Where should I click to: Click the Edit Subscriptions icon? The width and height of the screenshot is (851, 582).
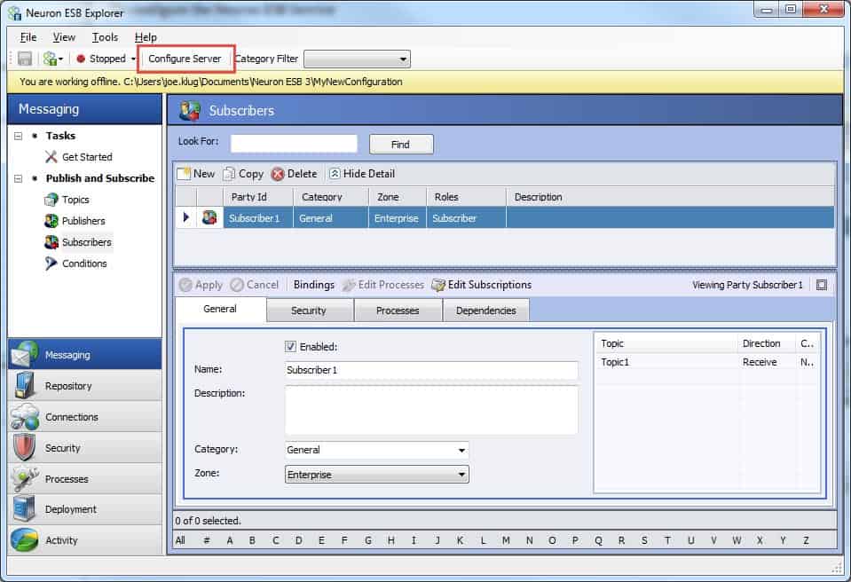pos(438,285)
